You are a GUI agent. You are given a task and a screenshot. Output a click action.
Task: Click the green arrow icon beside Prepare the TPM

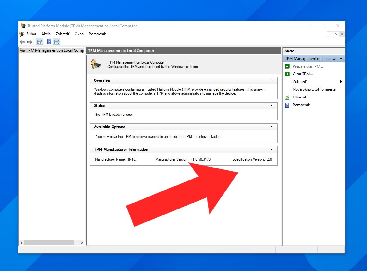click(x=287, y=66)
